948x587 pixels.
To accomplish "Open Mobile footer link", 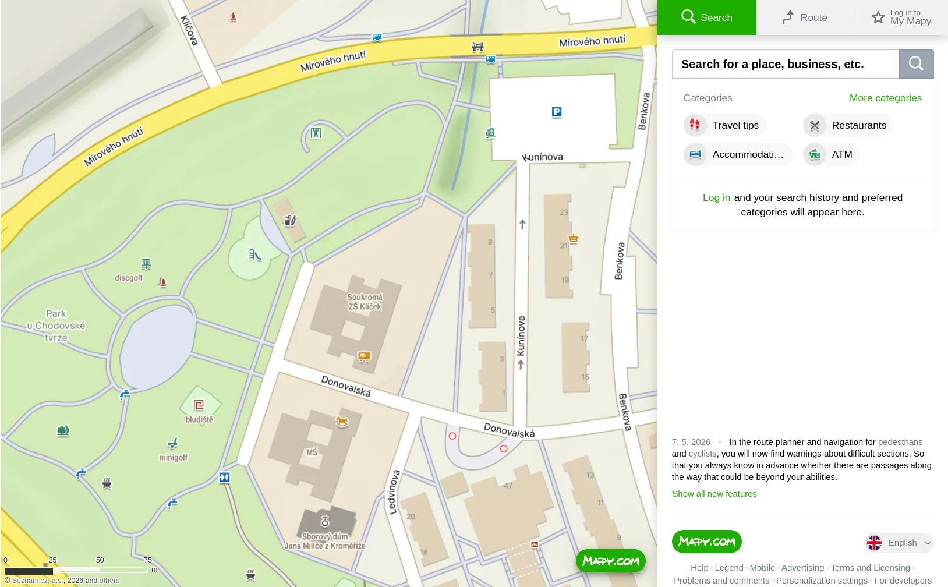I will coord(762,568).
